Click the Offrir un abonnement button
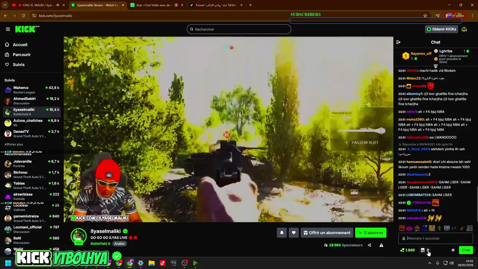The height and width of the screenshot is (269, 478). pos(327,233)
